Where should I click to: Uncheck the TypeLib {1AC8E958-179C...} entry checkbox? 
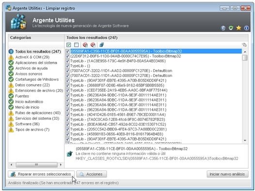coord(67,61)
